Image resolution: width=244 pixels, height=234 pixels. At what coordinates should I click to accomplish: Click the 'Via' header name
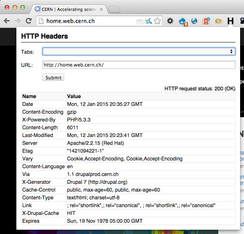pos(26,174)
